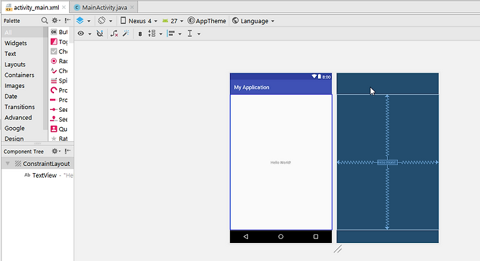Open the Palette settings gear
Image resolution: width=480 pixels, height=261 pixels.
56,21
